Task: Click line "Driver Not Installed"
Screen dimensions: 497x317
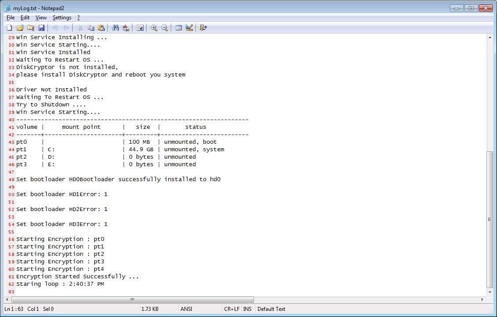Action: 52,90
